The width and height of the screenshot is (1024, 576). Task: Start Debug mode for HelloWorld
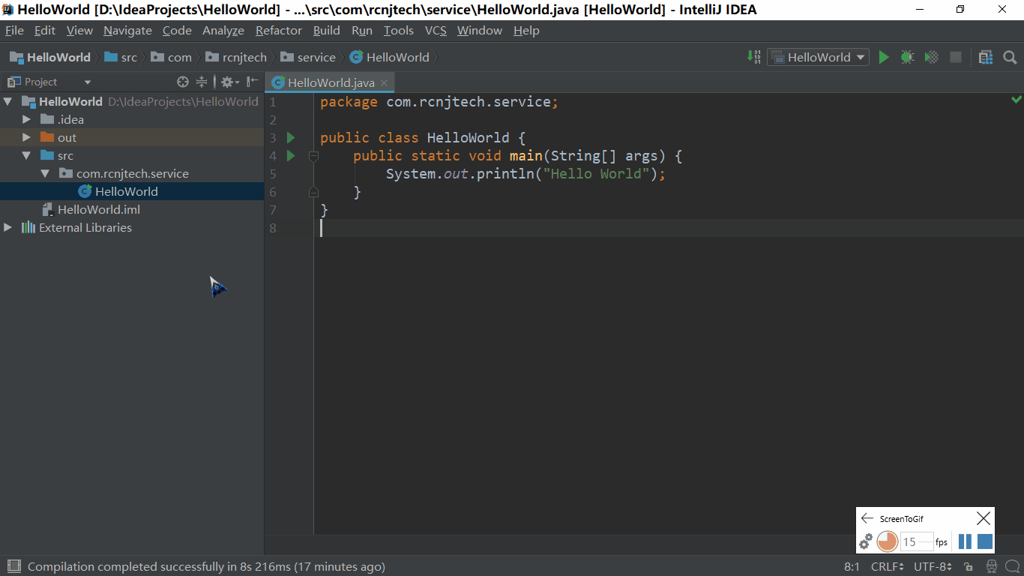pyautogui.click(x=907, y=57)
